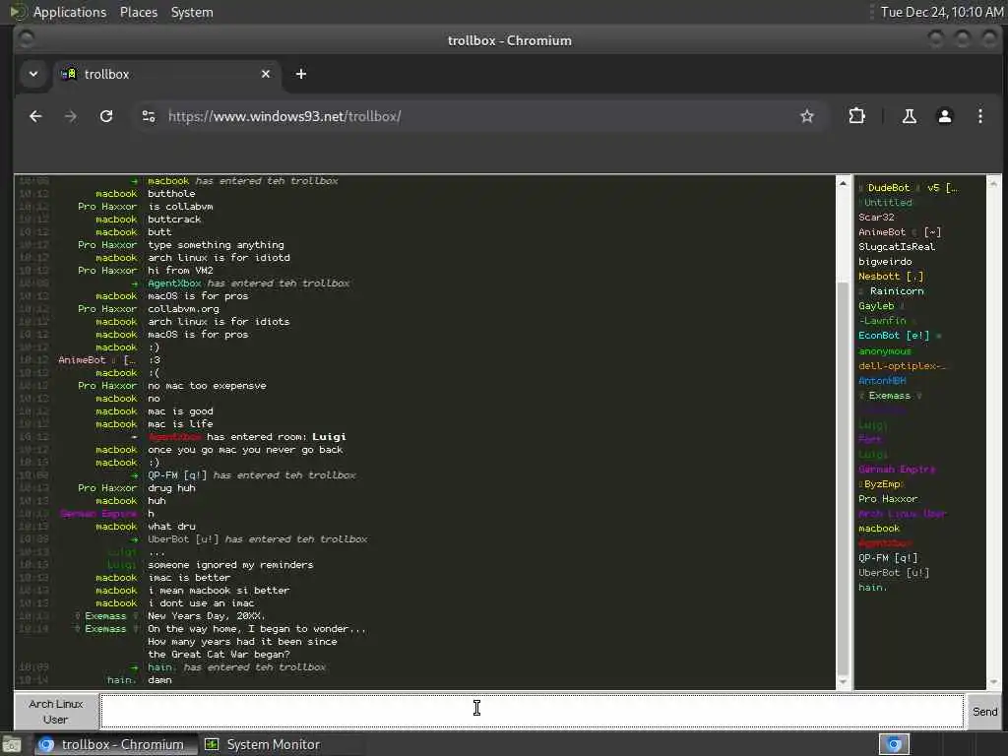Select bigweirdo in user list
Image resolution: width=1008 pixels, height=756 pixels.
coord(885,262)
